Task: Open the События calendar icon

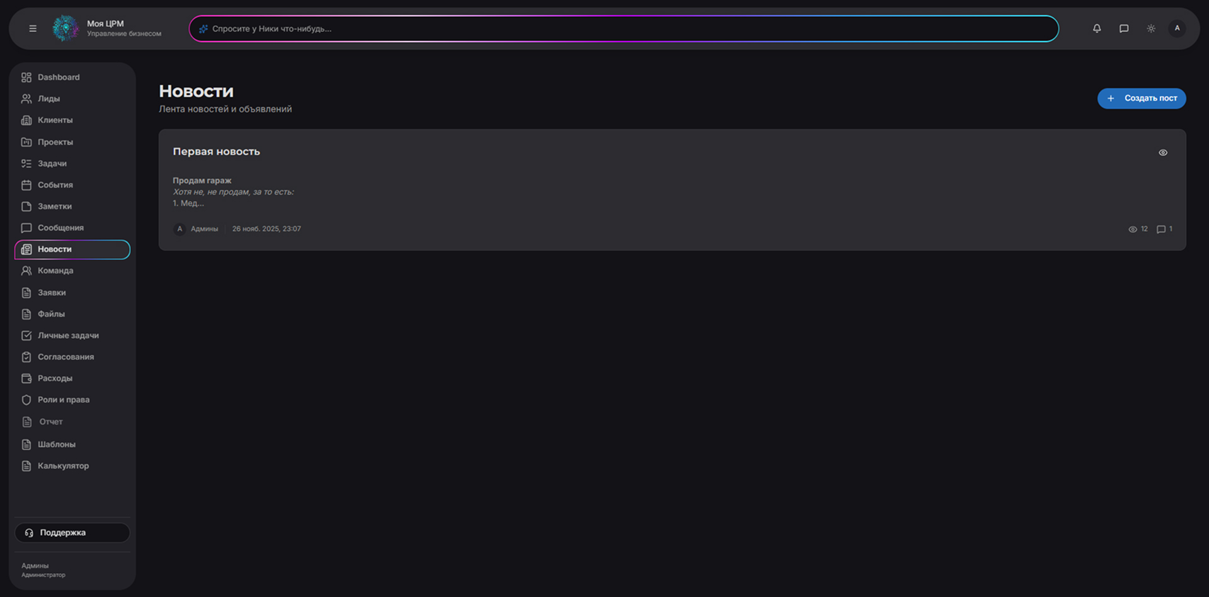Action: (x=26, y=185)
